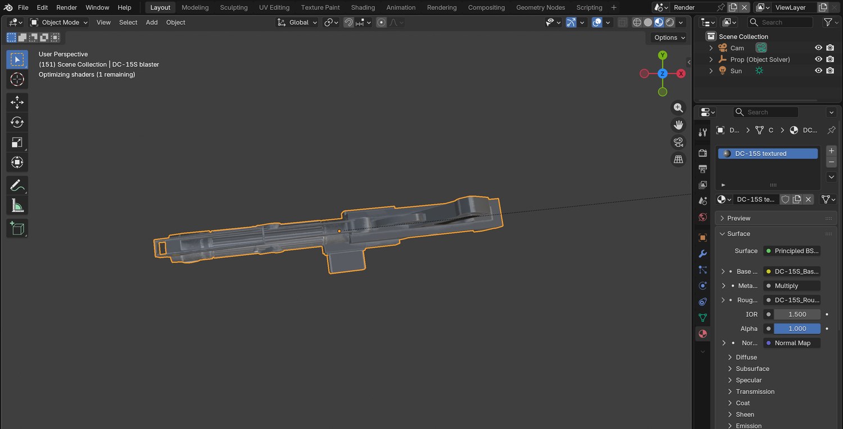Open the Scene properties tab

703,201
